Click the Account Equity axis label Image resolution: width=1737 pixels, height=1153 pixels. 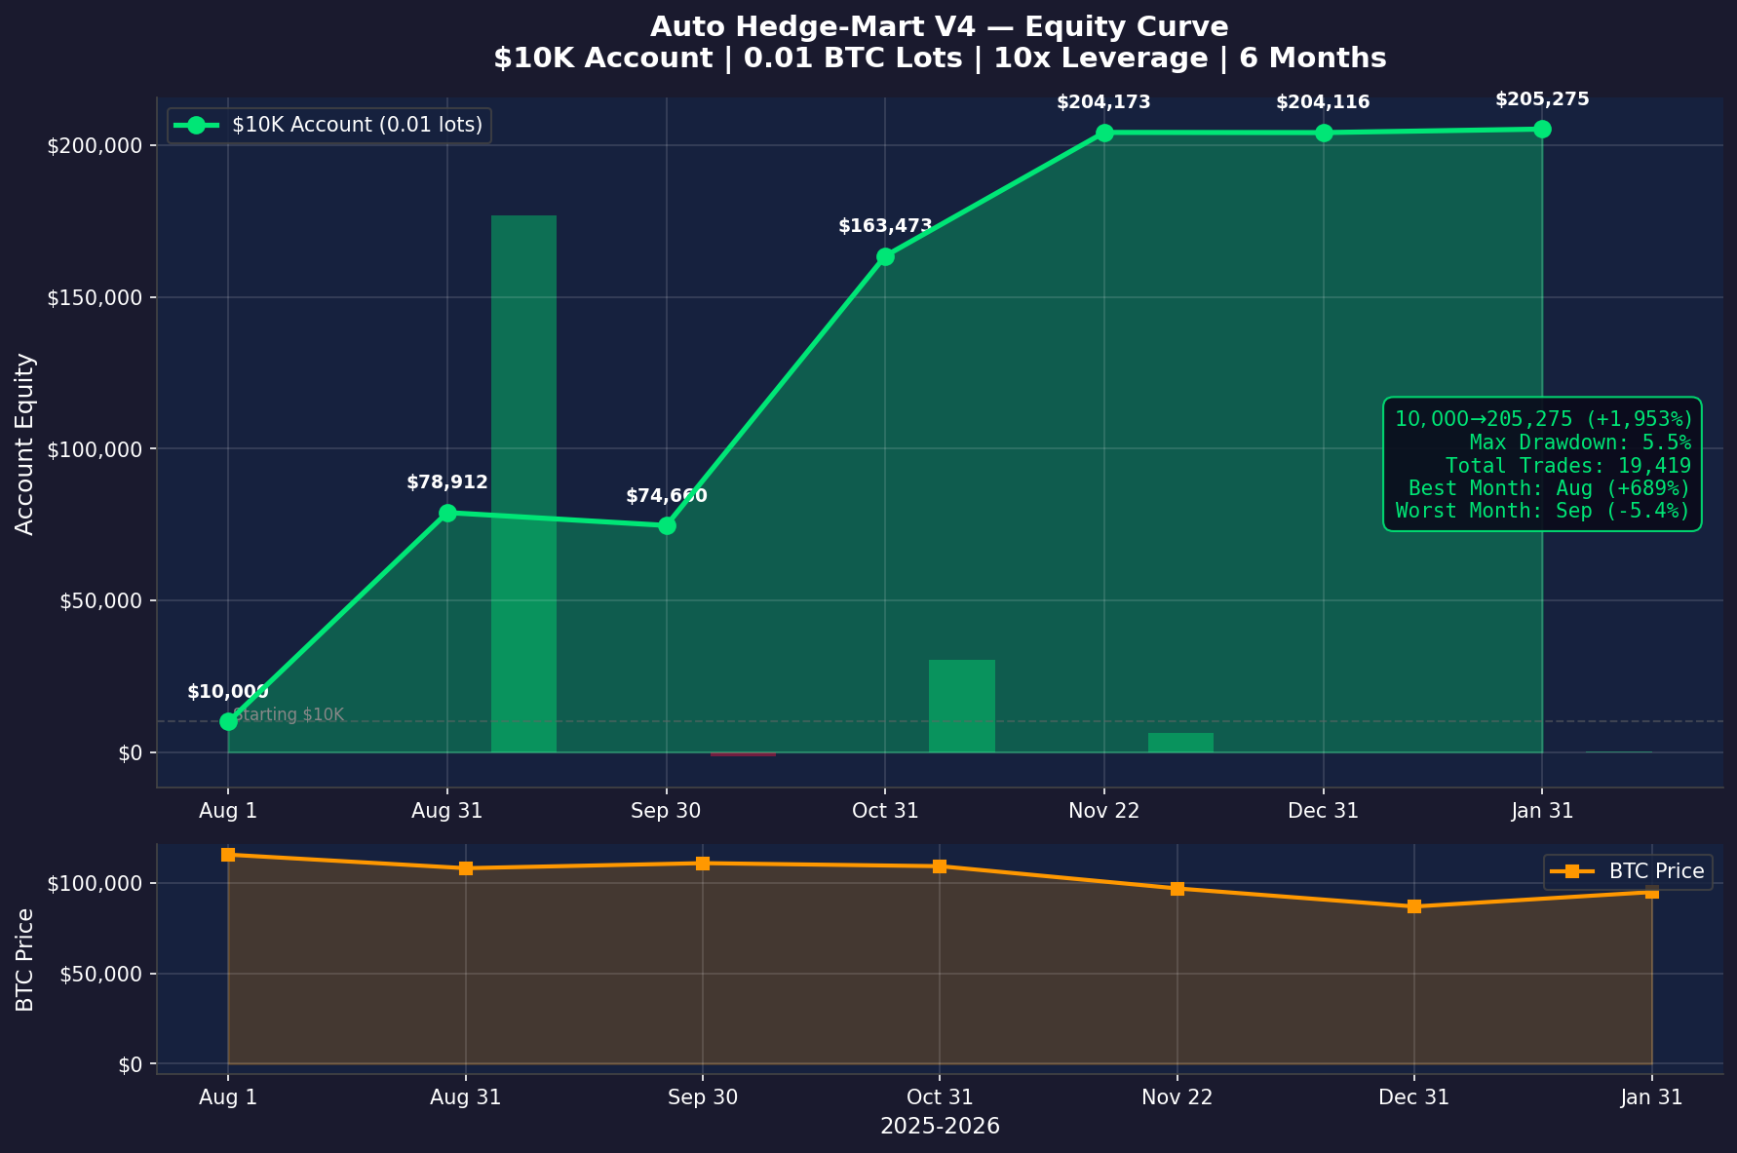[25, 443]
